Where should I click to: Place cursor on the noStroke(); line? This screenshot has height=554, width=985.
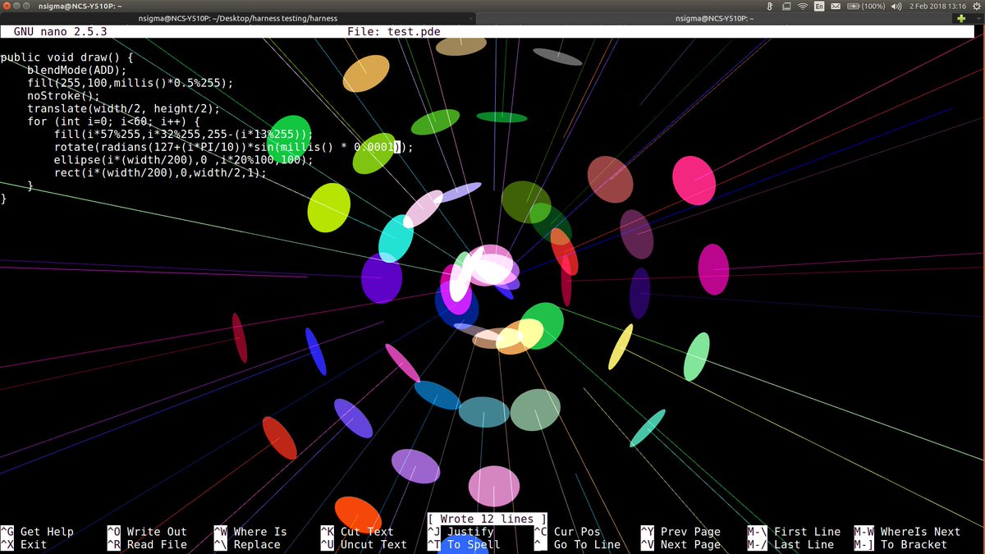(x=63, y=96)
